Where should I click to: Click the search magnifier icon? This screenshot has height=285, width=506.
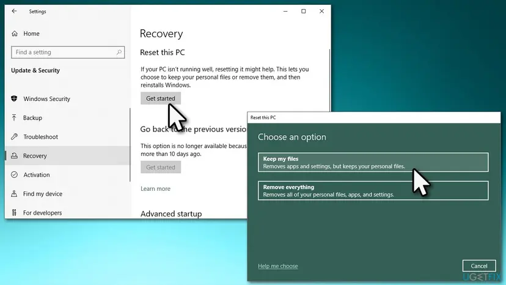coord(119,52)
